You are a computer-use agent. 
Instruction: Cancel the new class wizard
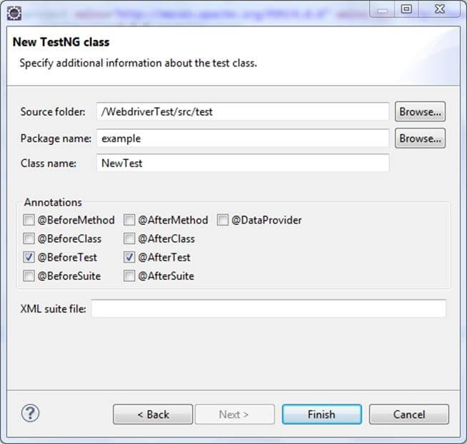coord(409,414)
